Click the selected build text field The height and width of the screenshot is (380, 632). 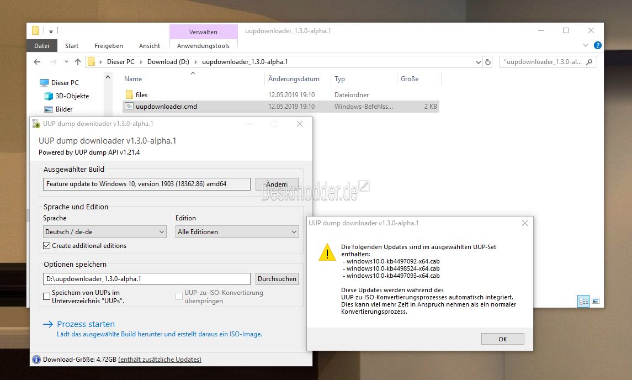click(x=147, y=184)
